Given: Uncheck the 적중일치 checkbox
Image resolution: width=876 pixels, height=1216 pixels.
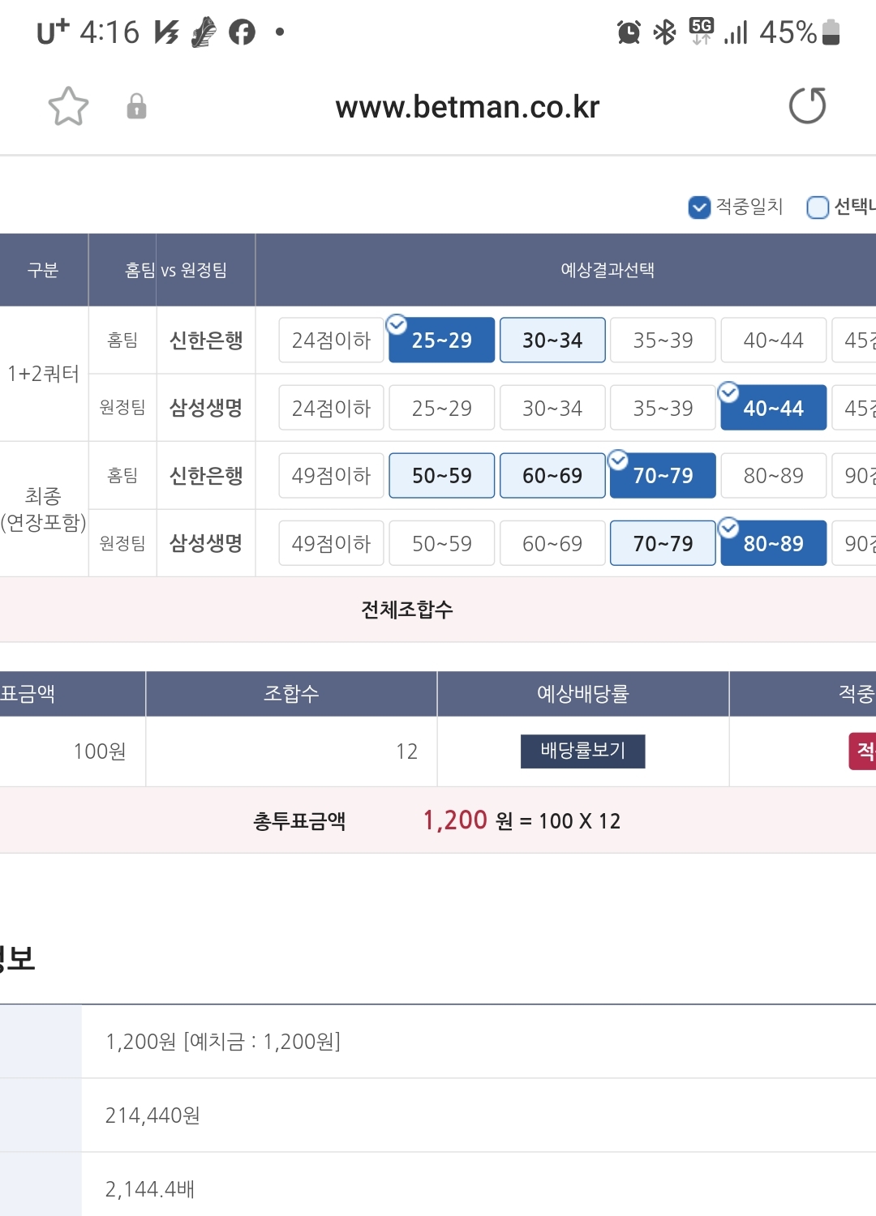Looking at the screenshot, I should (699, 208).
